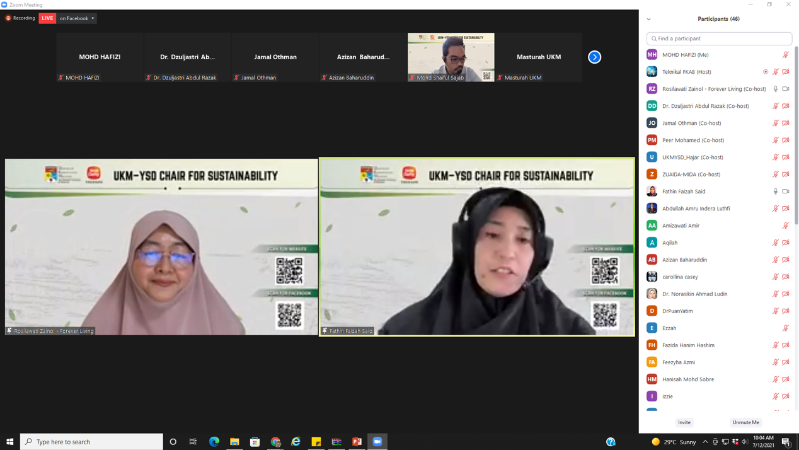Open Zoom from the Windows taskbar
This screenshot has height=450, width=799.
[x=377, y=442]
